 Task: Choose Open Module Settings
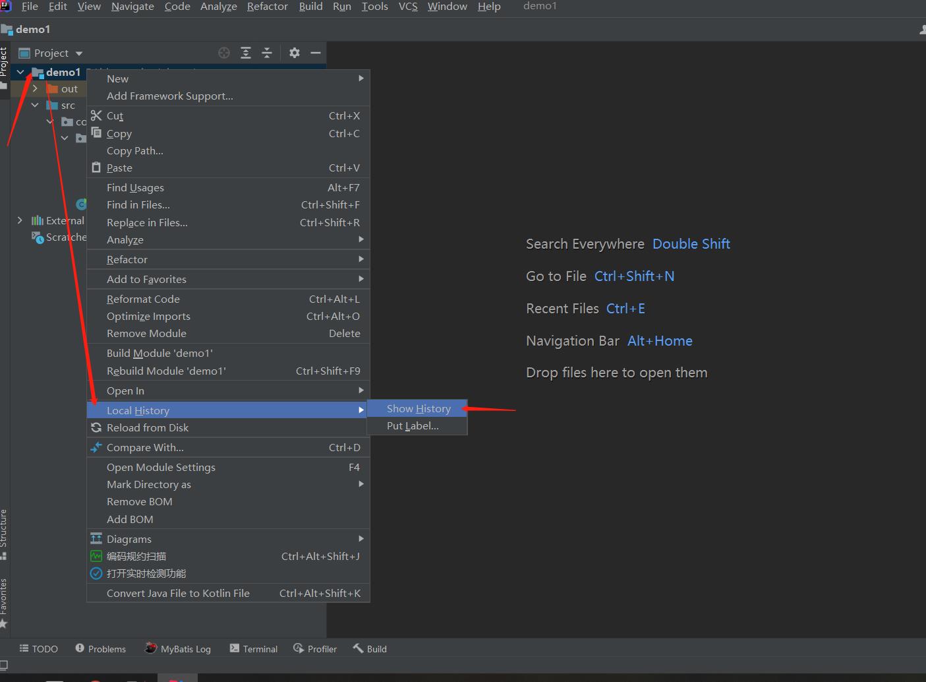(228, 467)
